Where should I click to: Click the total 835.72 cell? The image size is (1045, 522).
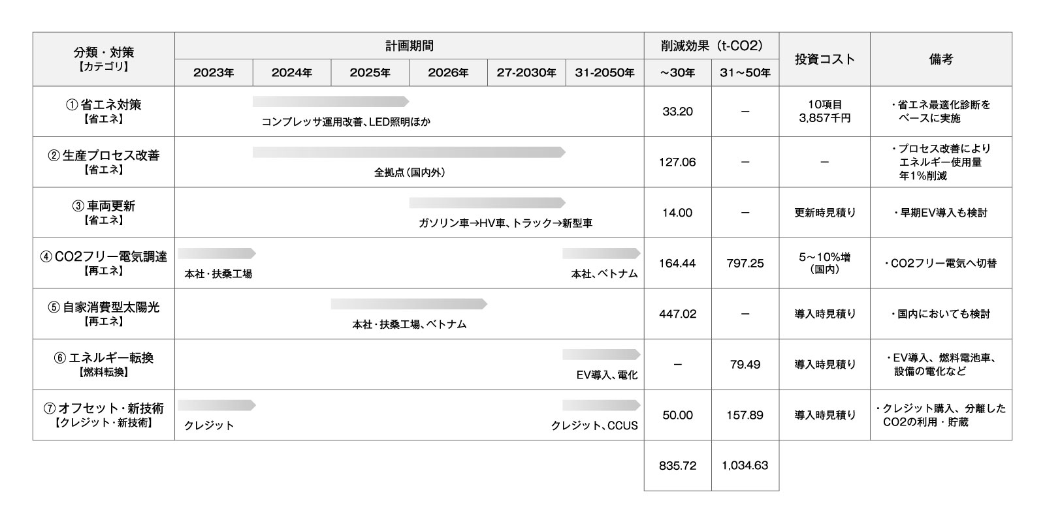[x=677, y=465]
